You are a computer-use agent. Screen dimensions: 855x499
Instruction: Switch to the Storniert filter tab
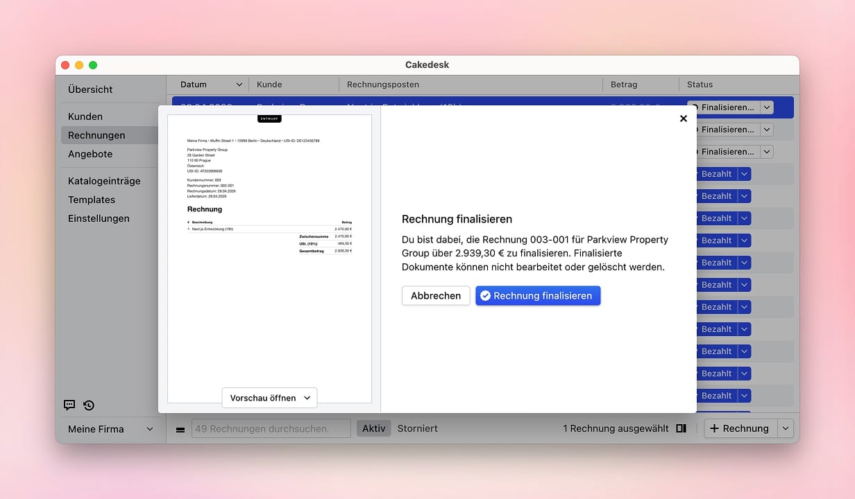coord(417,428)
